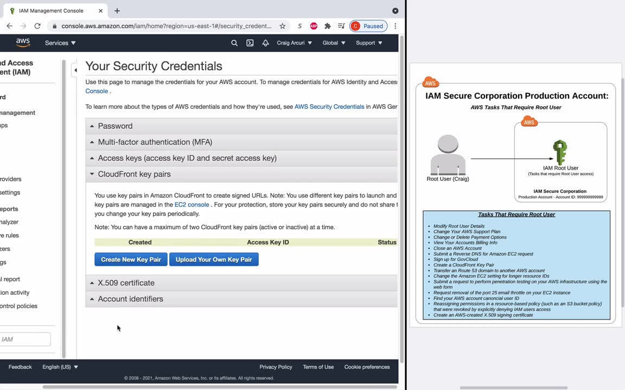Bookmark this page with the star icon
The height and width of the screenshot is (390, 625).
[x=282, y=26]
